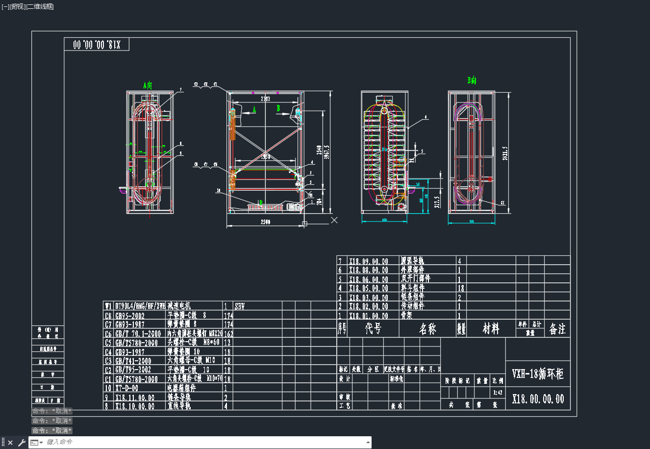Select the VXH-18循环柜 title block text

point(538,374)
